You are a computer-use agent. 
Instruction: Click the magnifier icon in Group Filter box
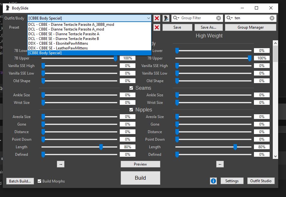[176, 18]
